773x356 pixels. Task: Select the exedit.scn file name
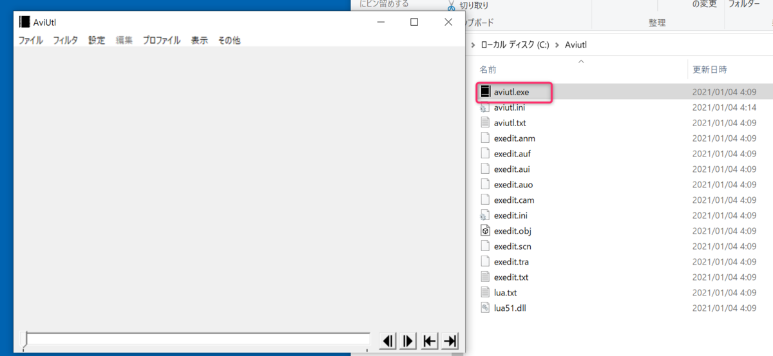tap(513, 247)
